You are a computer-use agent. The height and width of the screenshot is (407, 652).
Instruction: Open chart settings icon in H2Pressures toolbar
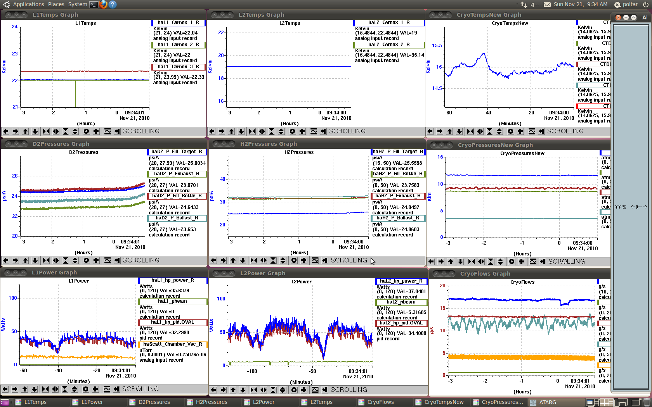click(x=315, y=260)
